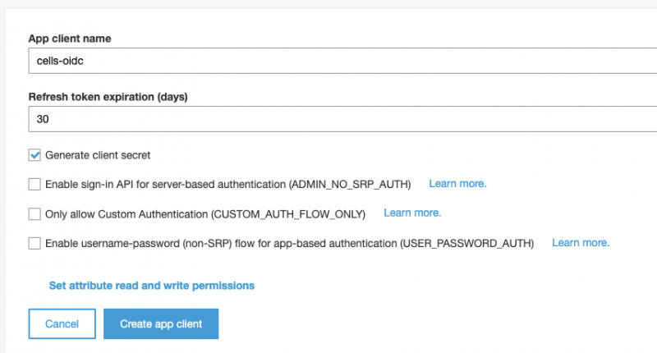Image resolution: width=657 pixels, height=353 pixels.
Task: Click the Only allow Custom Authentication label
Action: 205,214
